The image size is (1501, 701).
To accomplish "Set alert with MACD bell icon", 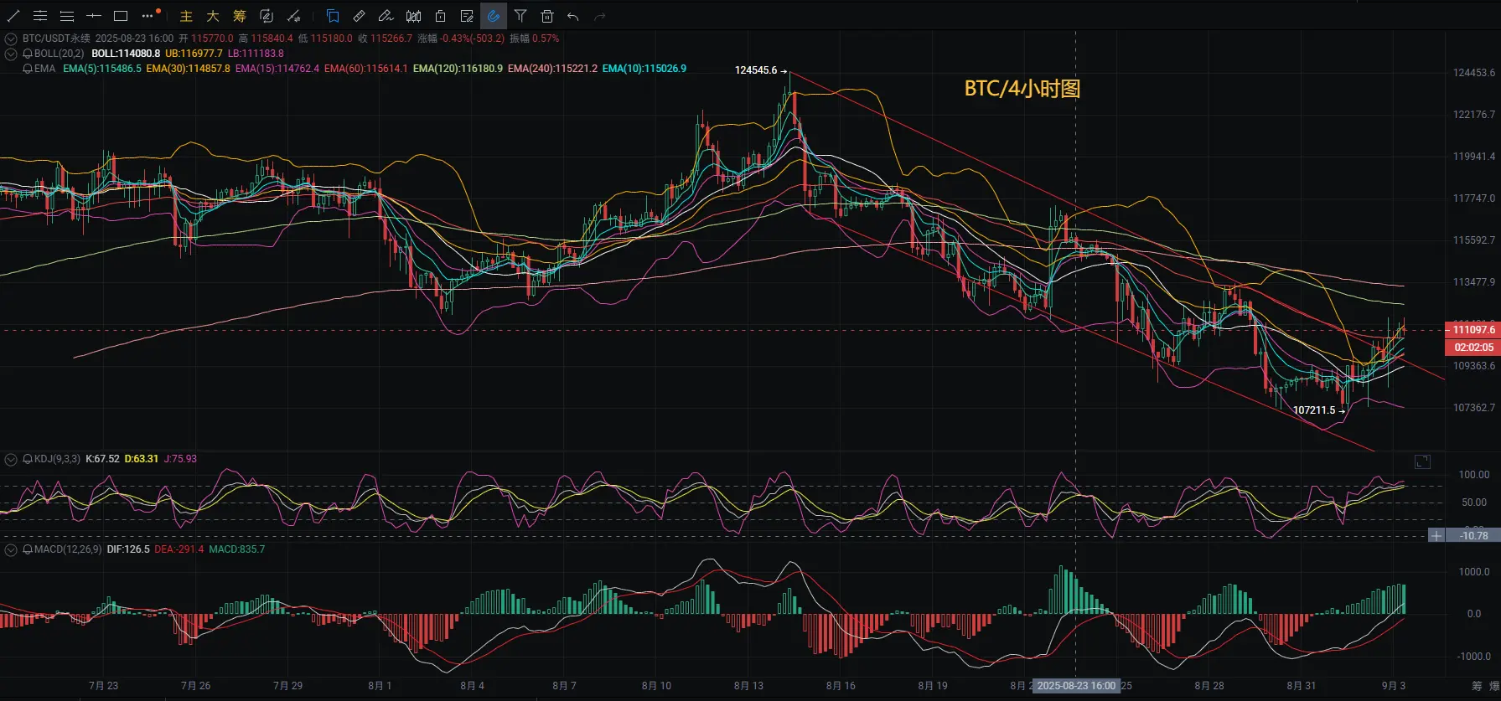I will click(x=28, y=549).
